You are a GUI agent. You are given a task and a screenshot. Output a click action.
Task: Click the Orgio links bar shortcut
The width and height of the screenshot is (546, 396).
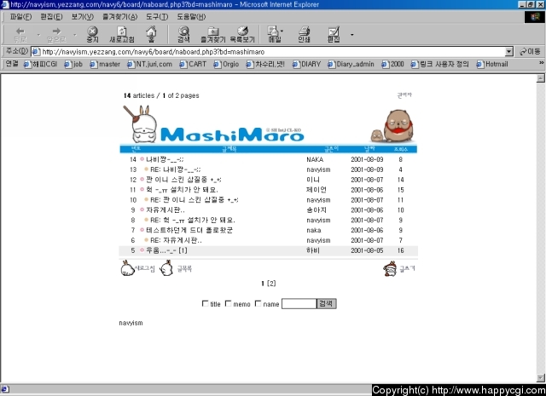(226, 65)
